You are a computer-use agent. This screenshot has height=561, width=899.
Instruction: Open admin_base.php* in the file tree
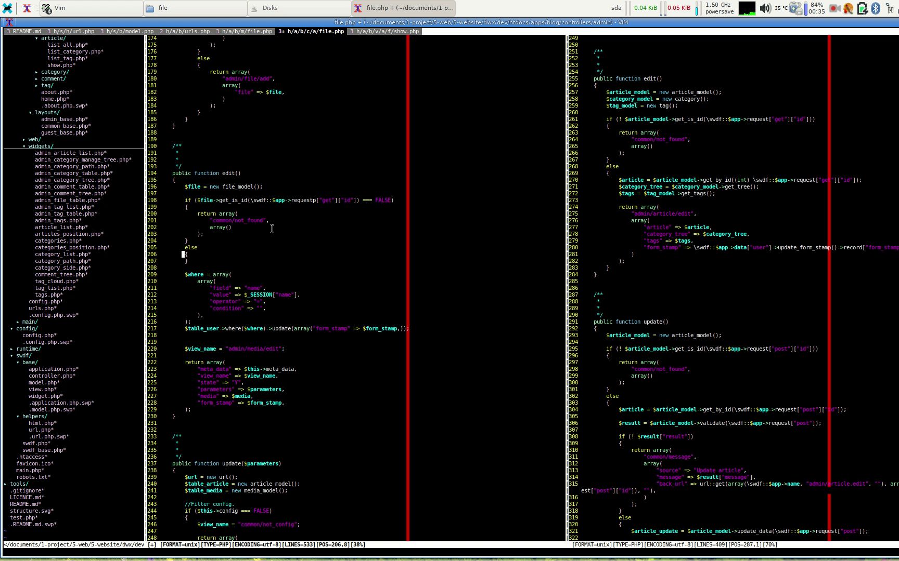click(x=65, y=119)
